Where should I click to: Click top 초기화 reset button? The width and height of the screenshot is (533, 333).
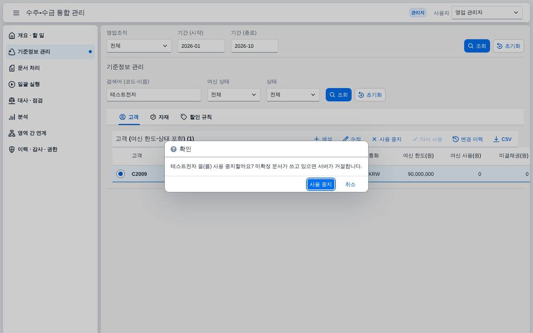(x=509, y=46)
